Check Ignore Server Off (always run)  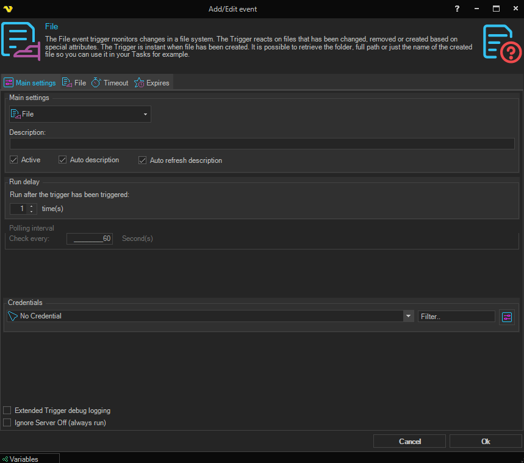[7, 422]
